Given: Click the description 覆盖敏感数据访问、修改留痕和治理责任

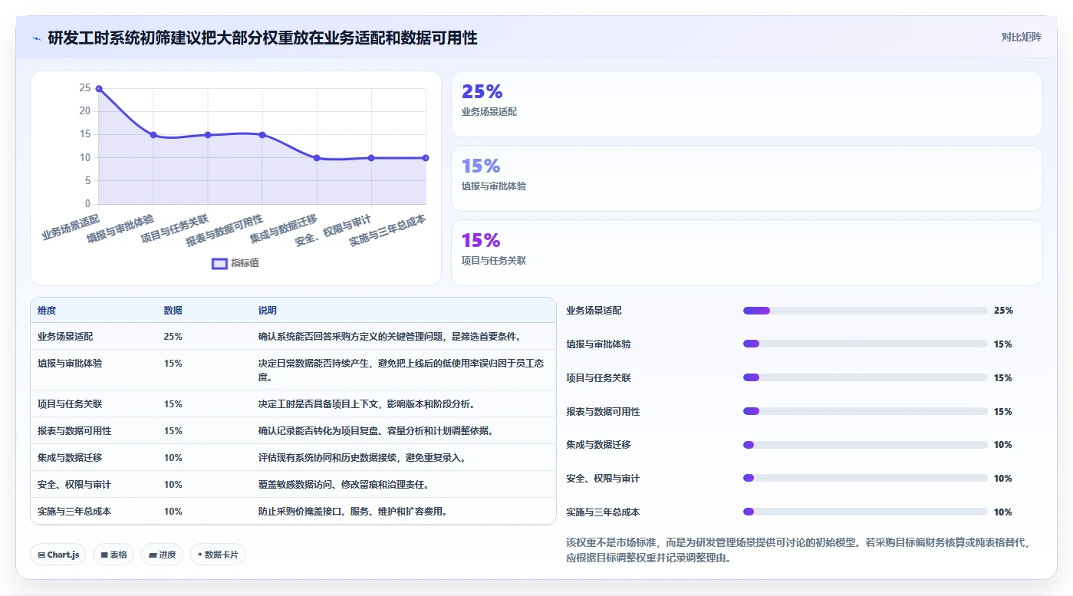Looking at the screenshot, I should (344, 485).
